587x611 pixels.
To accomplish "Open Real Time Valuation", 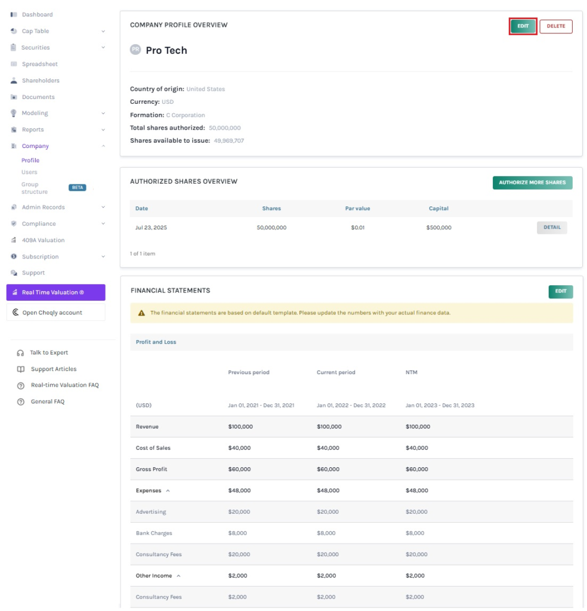I will point(55,292).
